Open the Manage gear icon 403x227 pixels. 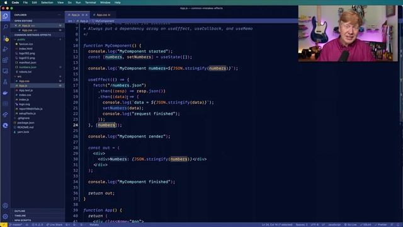(x=5, y=216)
